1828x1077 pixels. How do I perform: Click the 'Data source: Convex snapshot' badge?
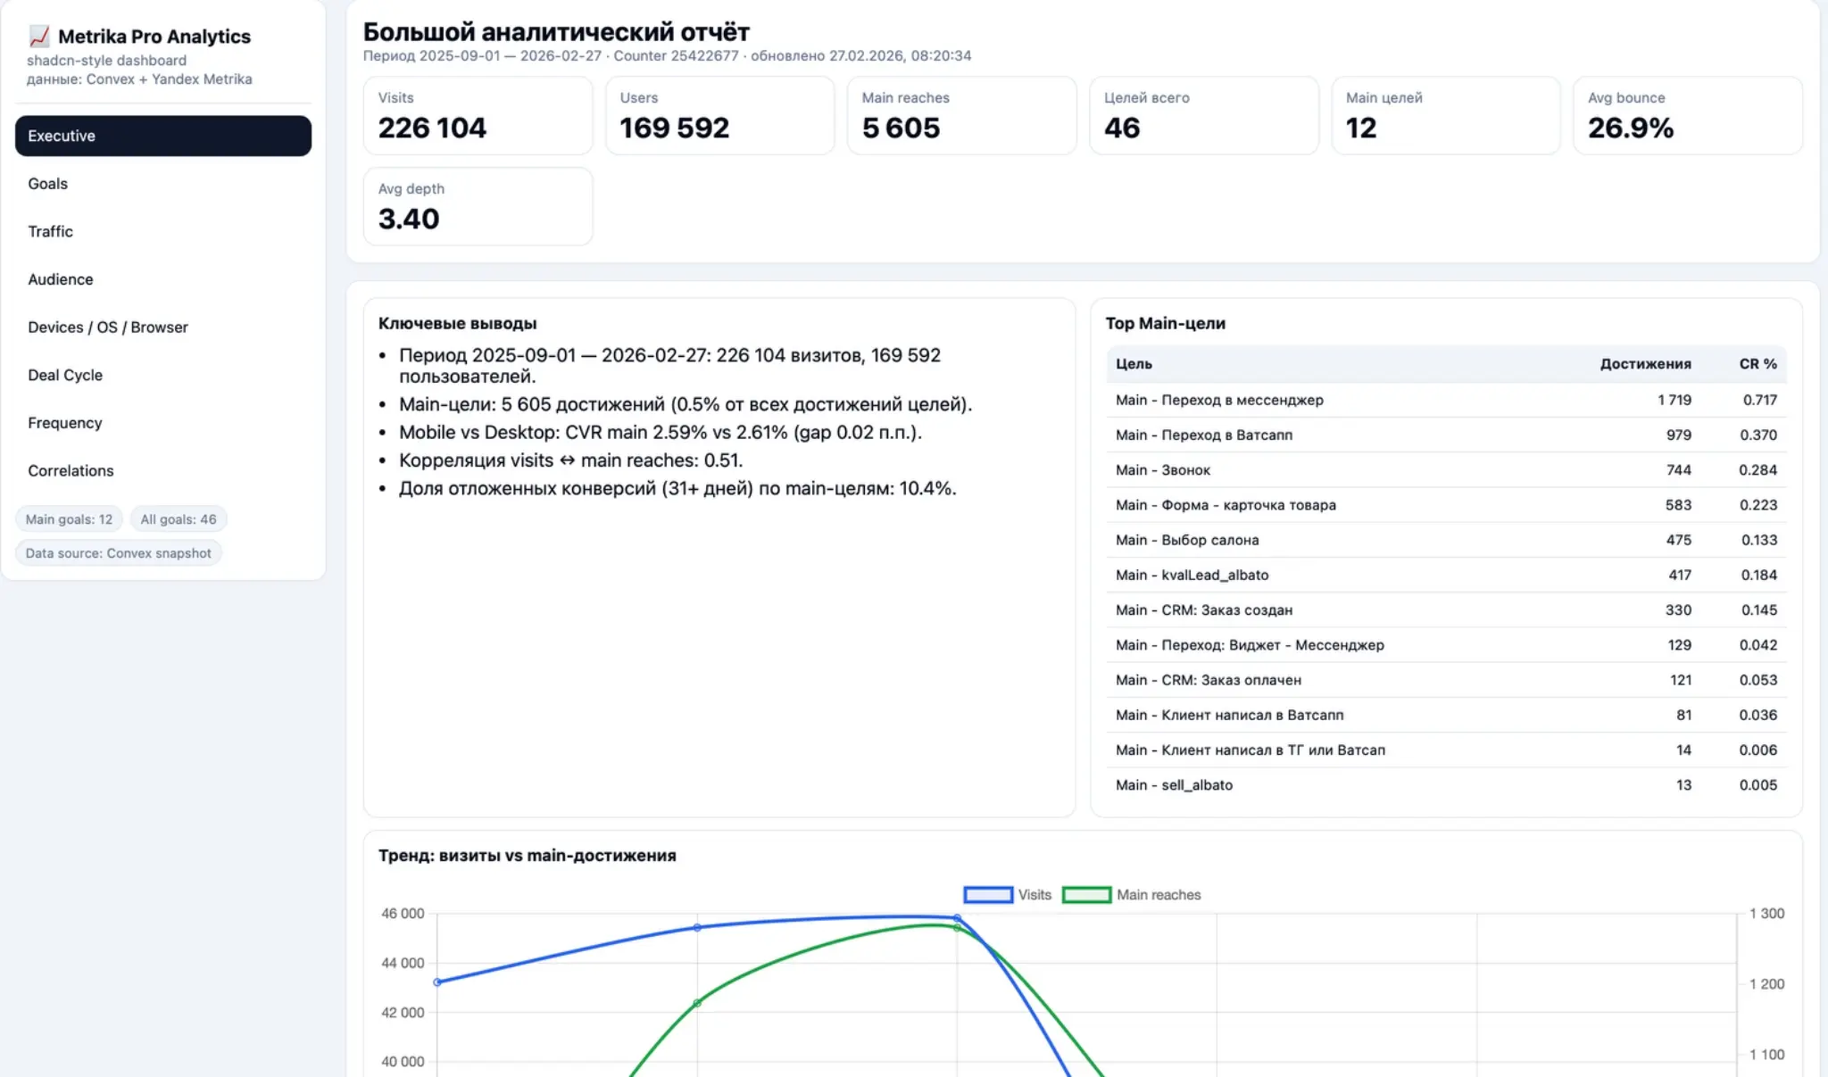tap(119, 553)
